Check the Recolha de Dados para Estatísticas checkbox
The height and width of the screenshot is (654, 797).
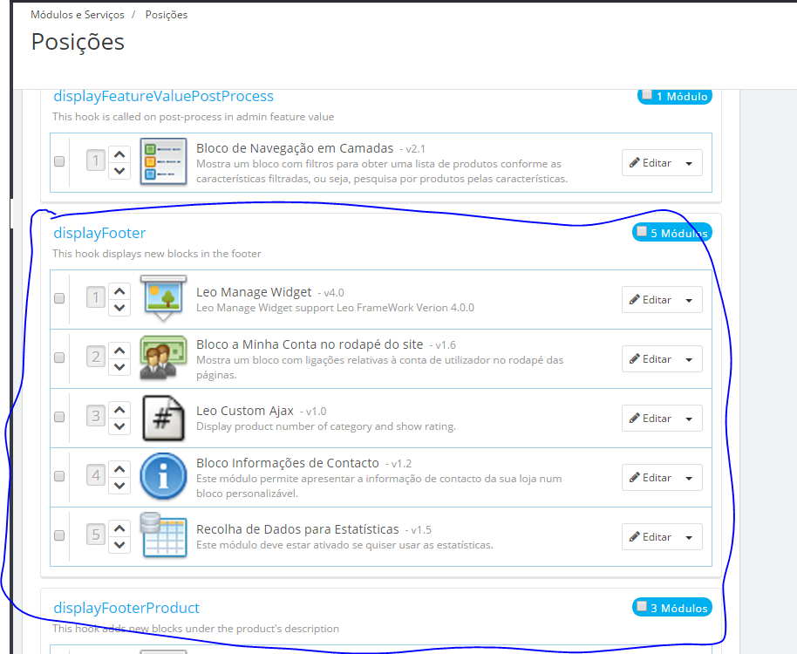click(x=59, y=535)
